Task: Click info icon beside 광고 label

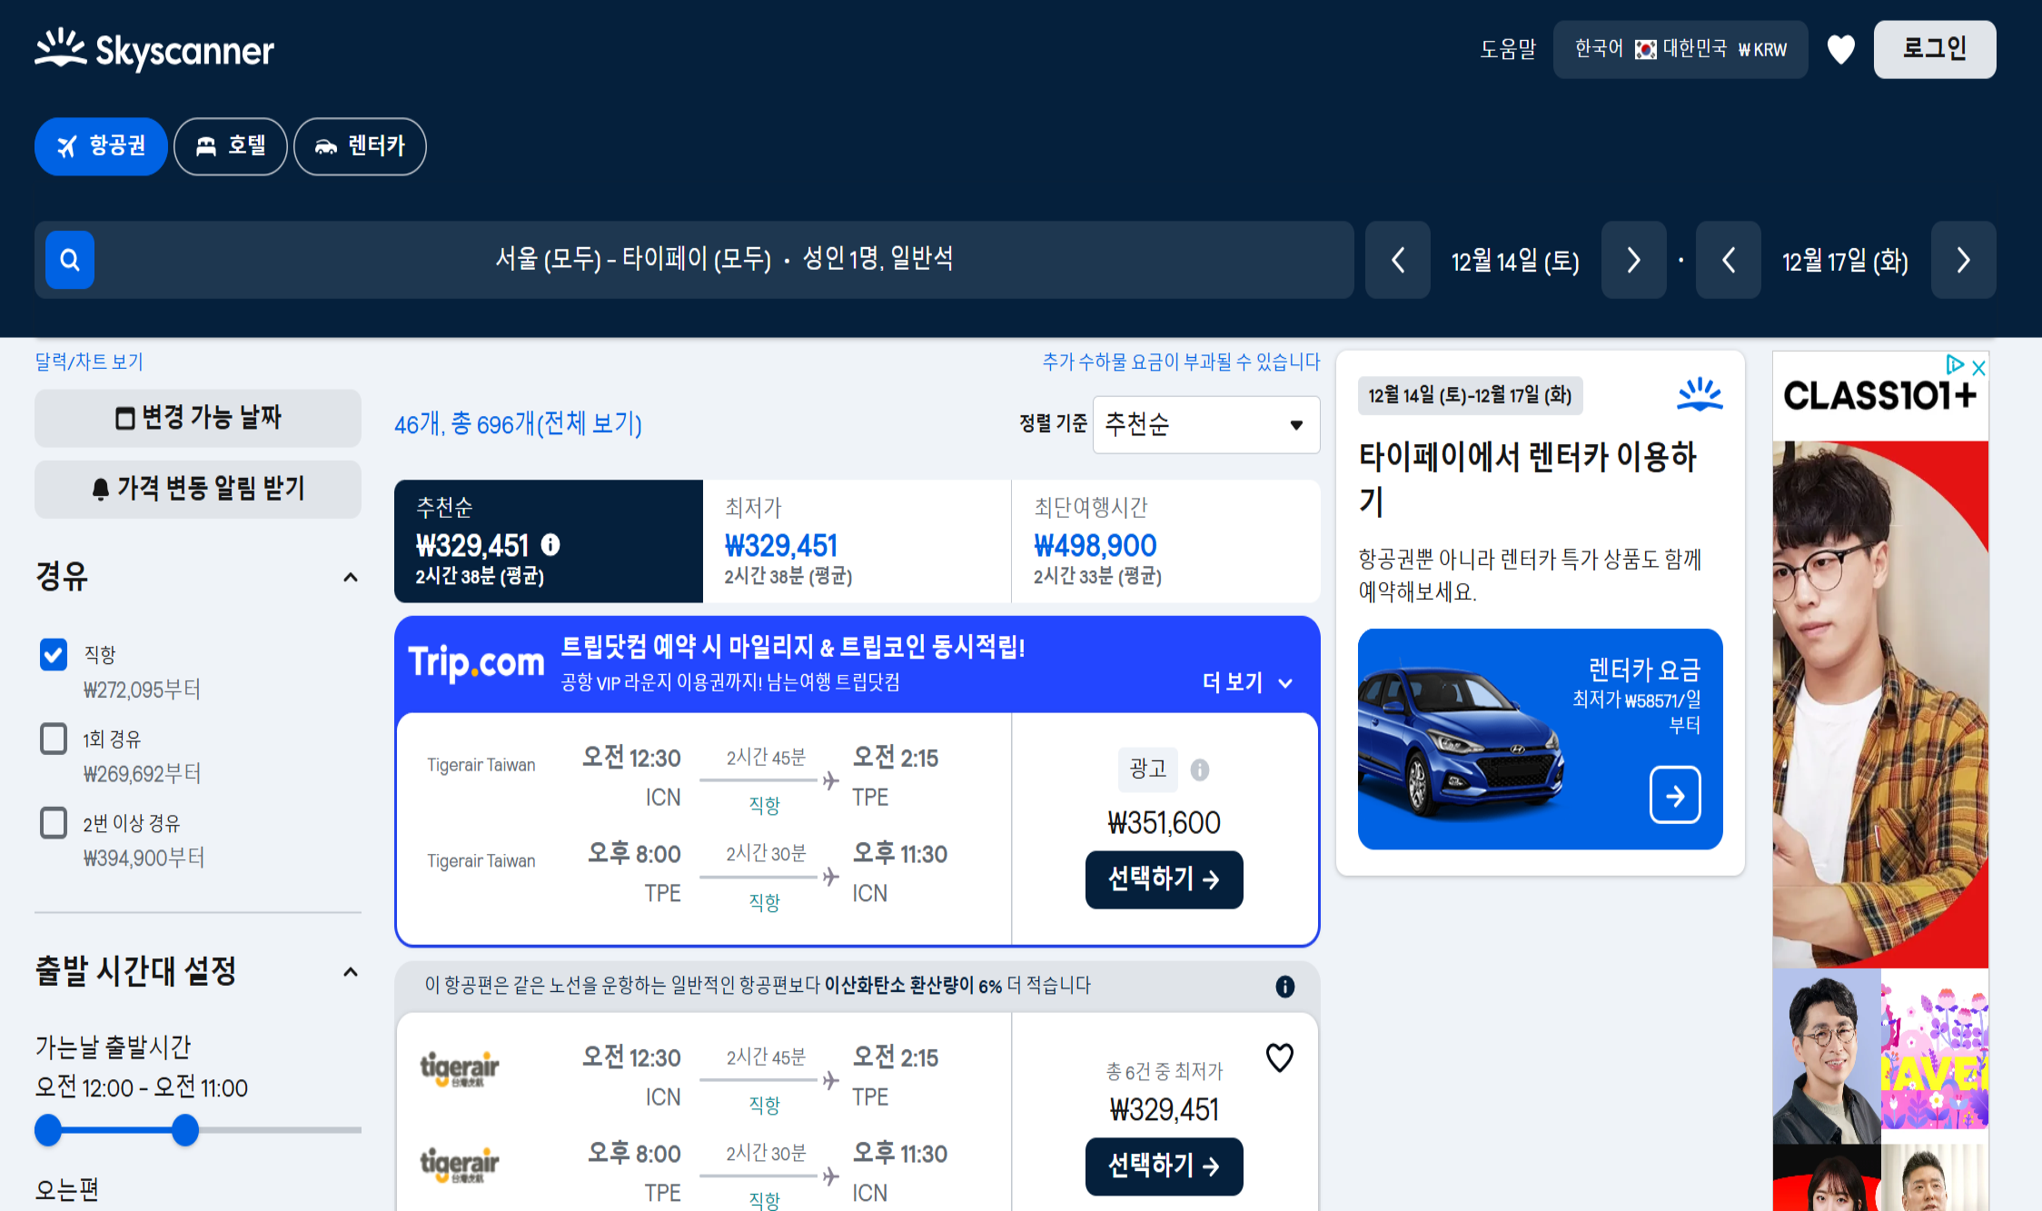Action: (x=1199, y=769)
